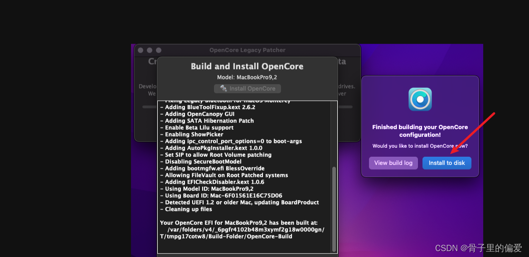The height and width of the screenshot is (257, 529).
Task: Select line Adding OpenCanopy GUI
Action: (x=197, y=114)
